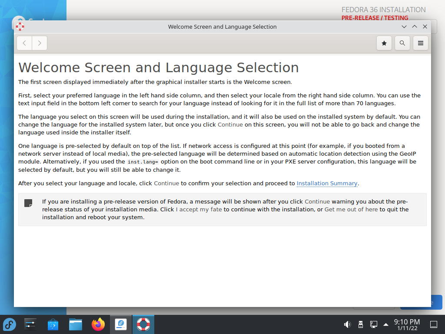This screenshot has height=334, width=445.
Task: Open network connections tray icon
Action: (373, 324)
